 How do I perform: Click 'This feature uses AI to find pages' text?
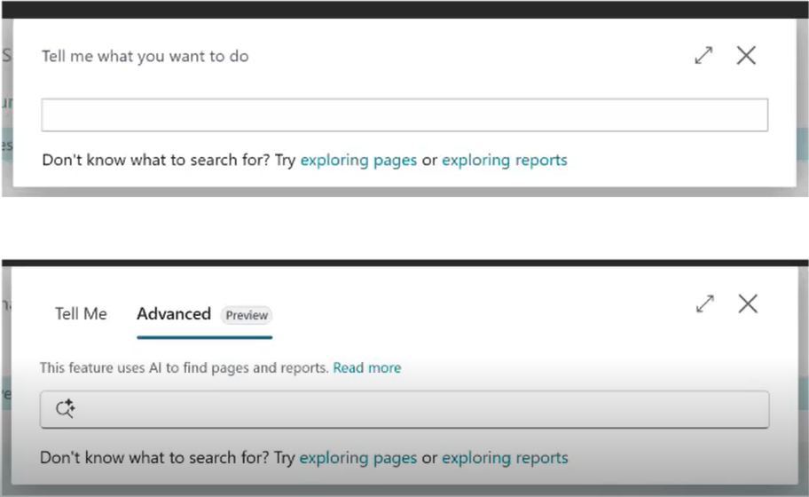(184, 367)
